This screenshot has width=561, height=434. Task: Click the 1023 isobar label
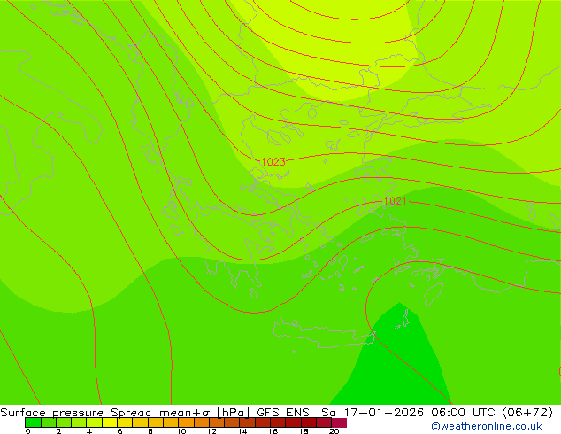pyautogui.click(x=273, y=162)
